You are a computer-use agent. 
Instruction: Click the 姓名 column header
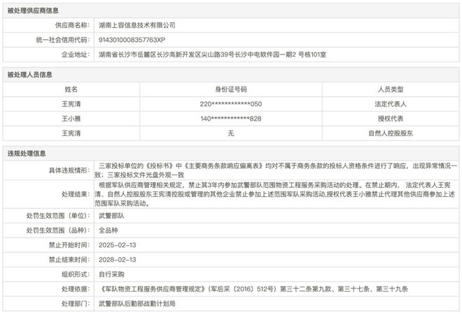point(71,89)
